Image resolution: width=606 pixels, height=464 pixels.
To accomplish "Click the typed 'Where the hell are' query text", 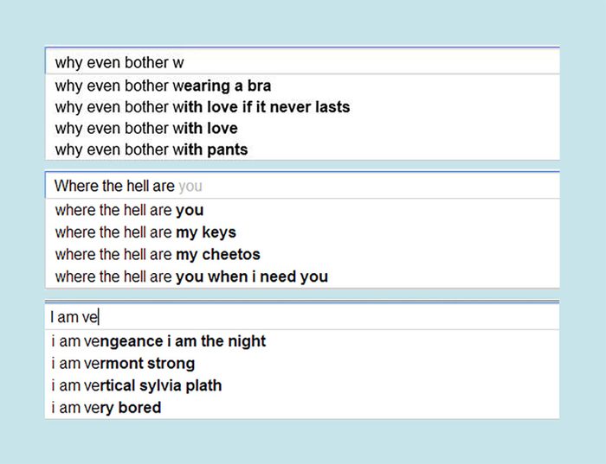I will (114, 186).
